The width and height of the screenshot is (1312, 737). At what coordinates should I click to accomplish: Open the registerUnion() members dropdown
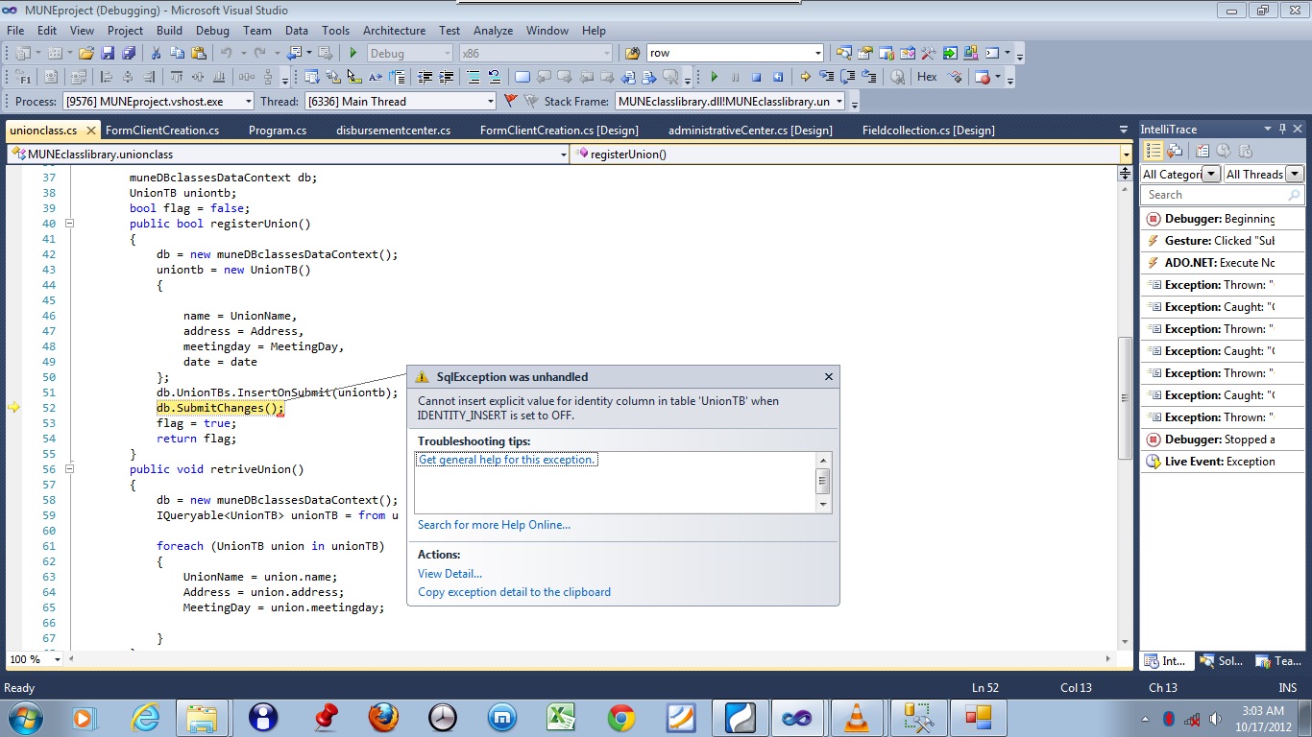(x=852, y=154)
